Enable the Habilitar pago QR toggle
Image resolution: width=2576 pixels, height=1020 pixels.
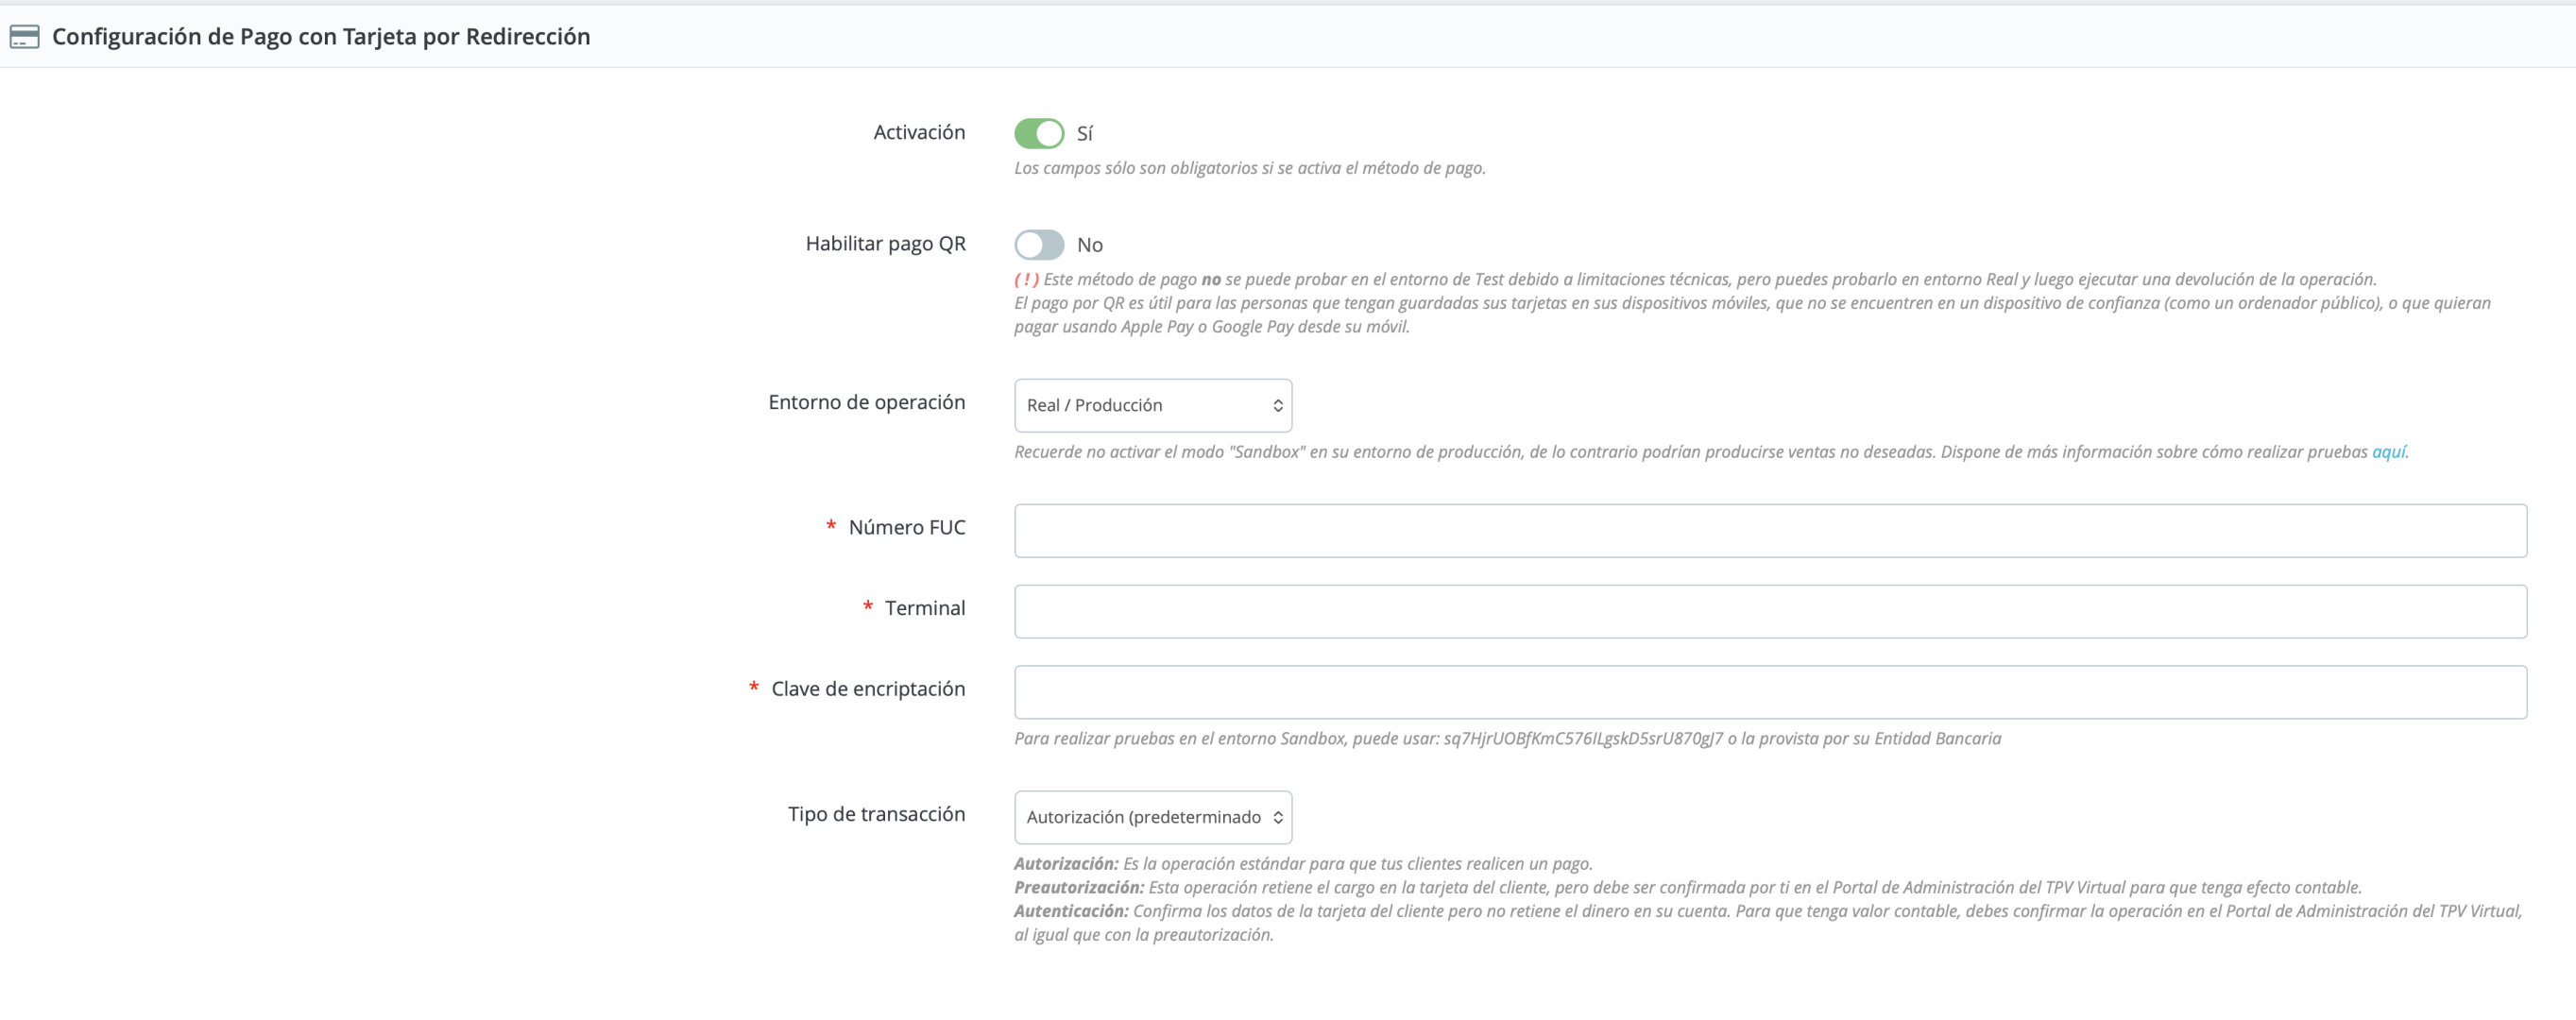1038,245
